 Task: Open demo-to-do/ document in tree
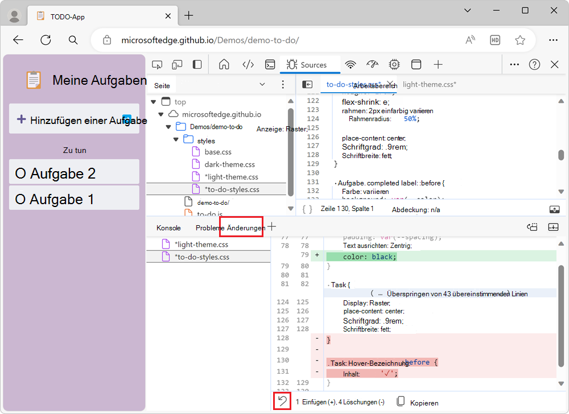click(x=213, y=202)
